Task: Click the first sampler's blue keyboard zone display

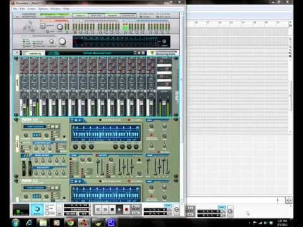Action: tap(106, 133)
